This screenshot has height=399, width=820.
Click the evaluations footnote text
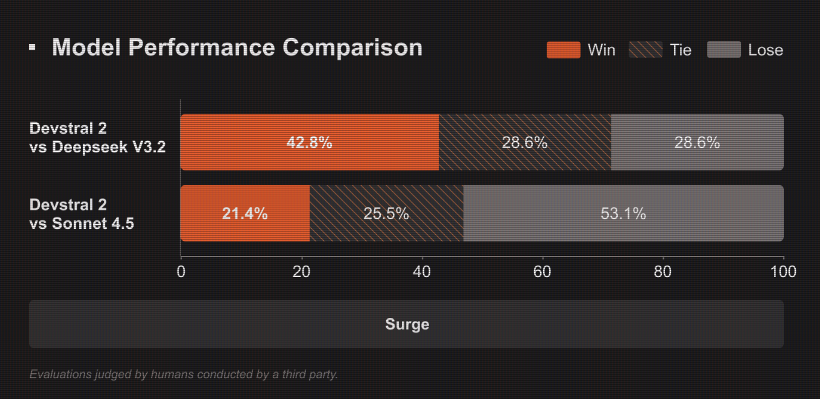[x=184, y=374]
